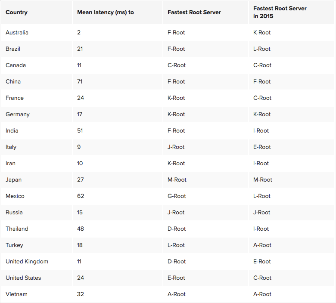The height and width of the screenshot is (303, 336).
Task: Click Italy's J-Root fastest server cell
Action: (176, 147)
